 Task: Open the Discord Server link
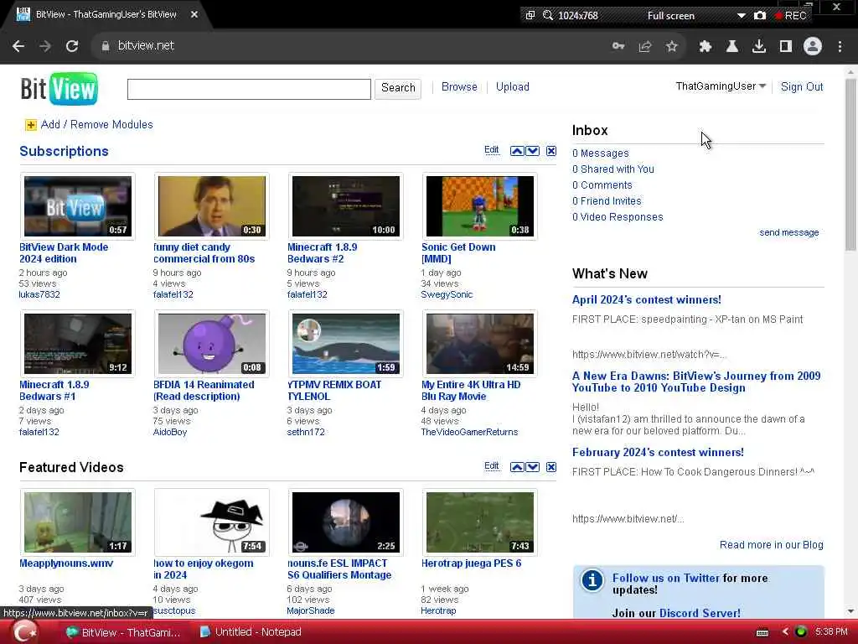coord(700,613)
